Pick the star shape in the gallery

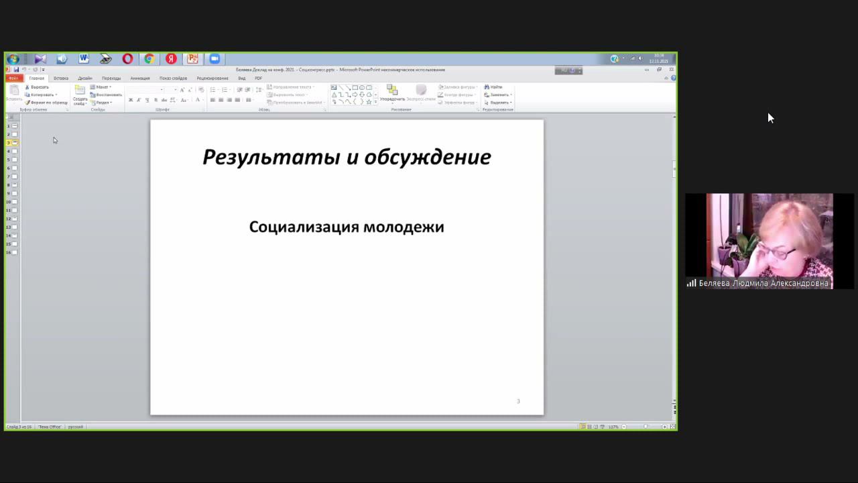coord(369,101)
